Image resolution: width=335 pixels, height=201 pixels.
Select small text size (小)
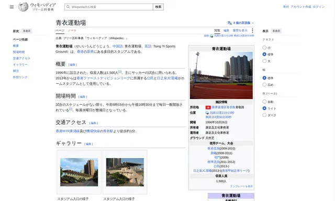point(264,48)
